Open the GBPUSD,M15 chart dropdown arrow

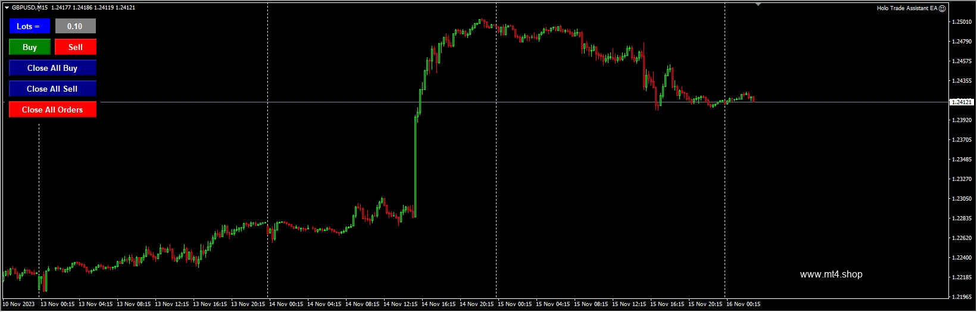tap(7, 8)
